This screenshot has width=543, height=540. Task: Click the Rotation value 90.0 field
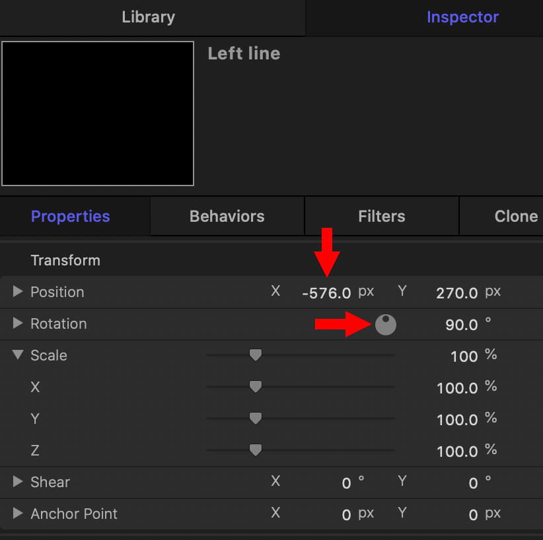pyautogui.click(x=462, y=325)
